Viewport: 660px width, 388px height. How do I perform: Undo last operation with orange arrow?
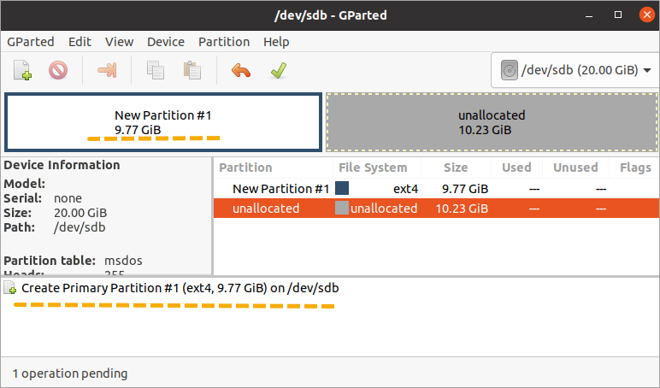pos(241,70)
